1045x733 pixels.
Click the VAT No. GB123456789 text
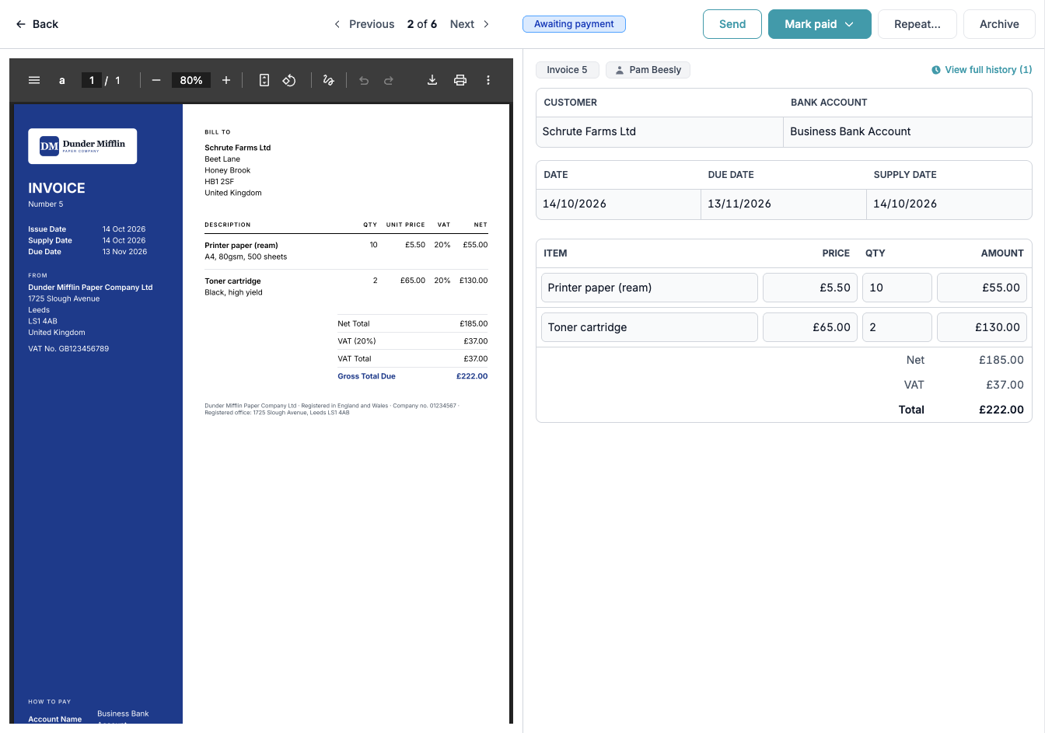pos(68,349)
